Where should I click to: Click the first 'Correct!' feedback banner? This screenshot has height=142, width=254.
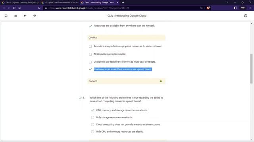coord(126,37)
